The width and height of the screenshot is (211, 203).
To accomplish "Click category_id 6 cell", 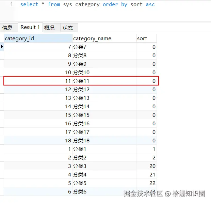I will pyautogui.click(x=38, y=191).
